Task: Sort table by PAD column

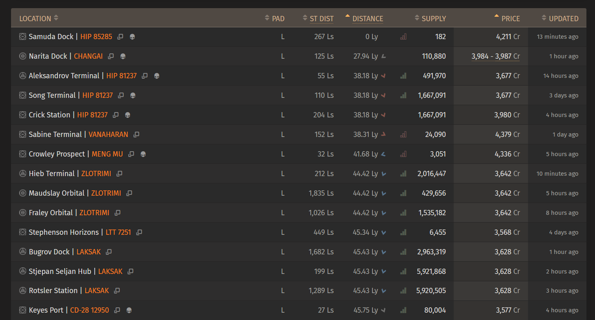Action: pyautogui.click(x=274, y=18)
